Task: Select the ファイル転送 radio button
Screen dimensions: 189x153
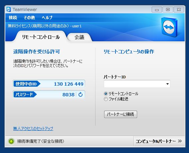Action: tap(106, 99)
